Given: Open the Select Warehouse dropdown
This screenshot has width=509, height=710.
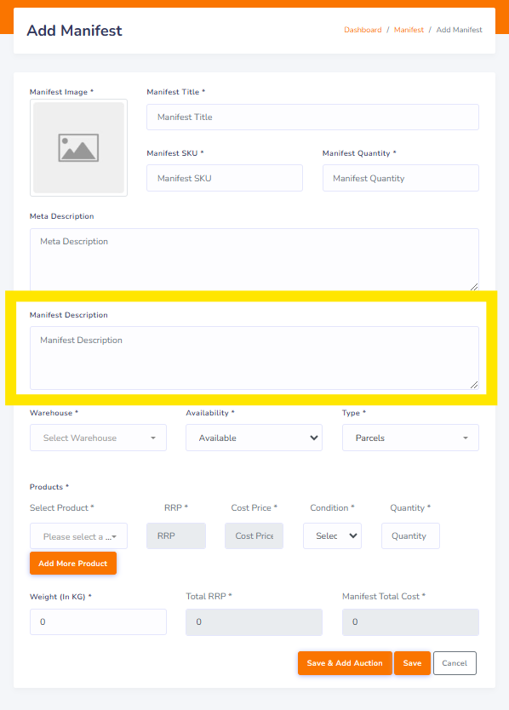Looking at the screenshot, I should [x=98, y=438].
